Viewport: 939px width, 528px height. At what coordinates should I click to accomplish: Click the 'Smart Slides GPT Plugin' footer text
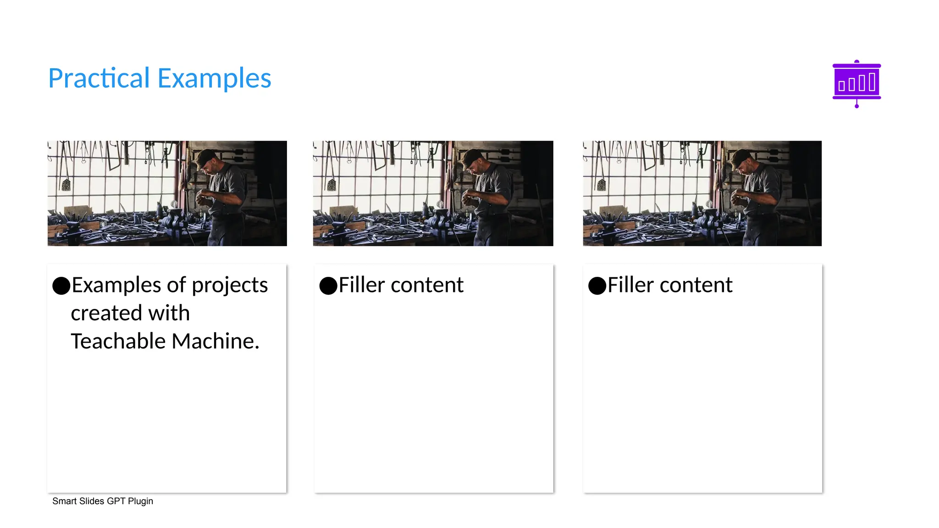(x=103, y=501)
